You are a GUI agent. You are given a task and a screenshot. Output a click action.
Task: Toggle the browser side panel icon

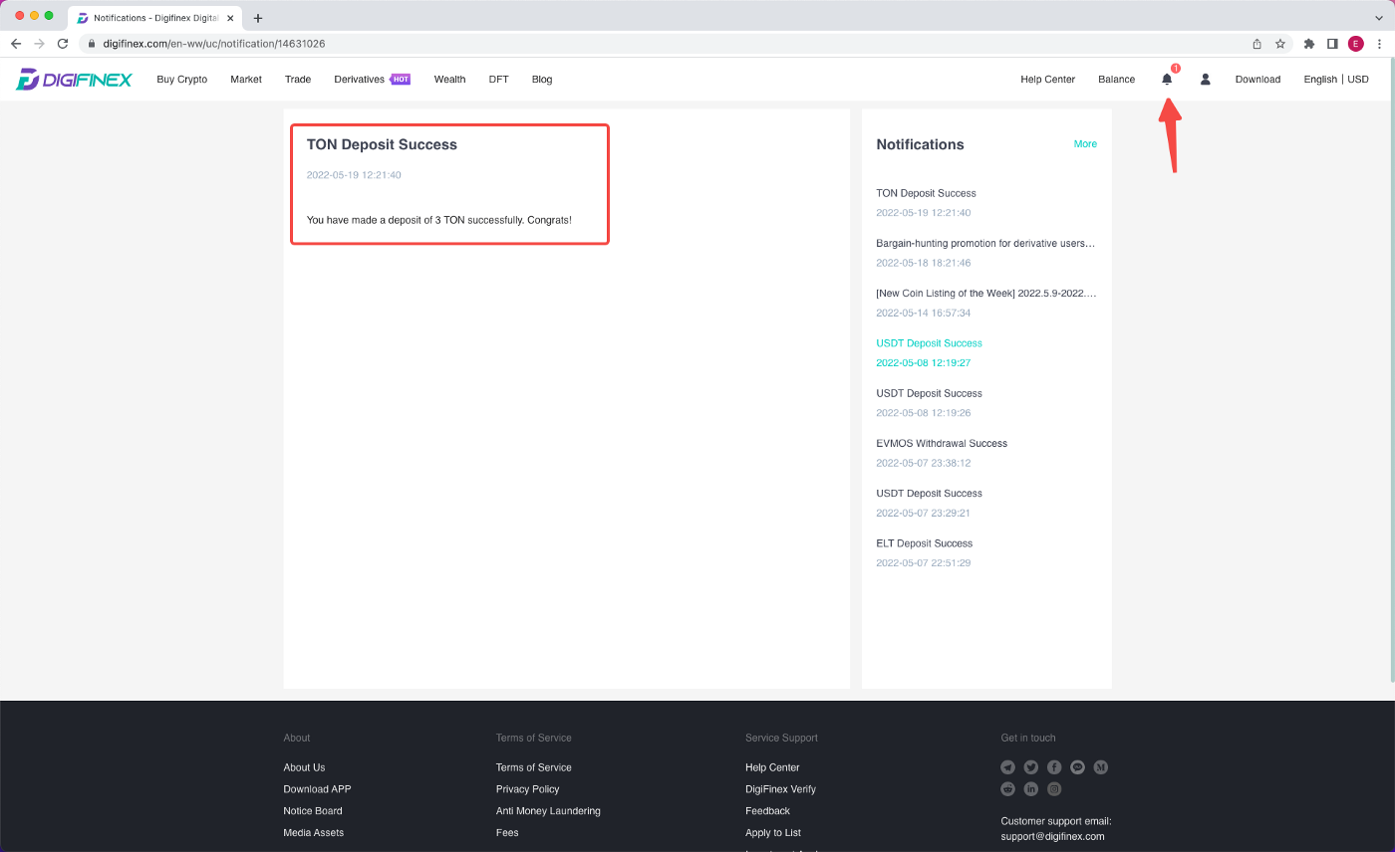1332,44
